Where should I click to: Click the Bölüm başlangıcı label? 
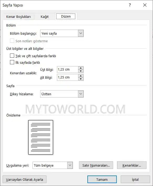[x=23, y=34]
